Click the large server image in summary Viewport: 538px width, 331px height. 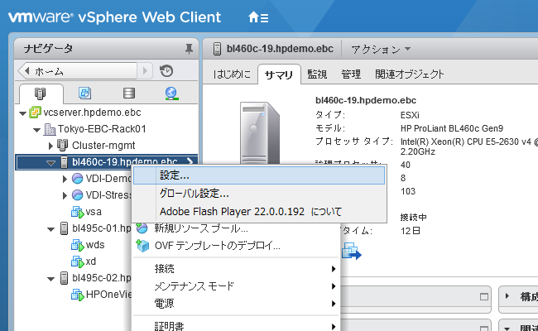point(259,133)
